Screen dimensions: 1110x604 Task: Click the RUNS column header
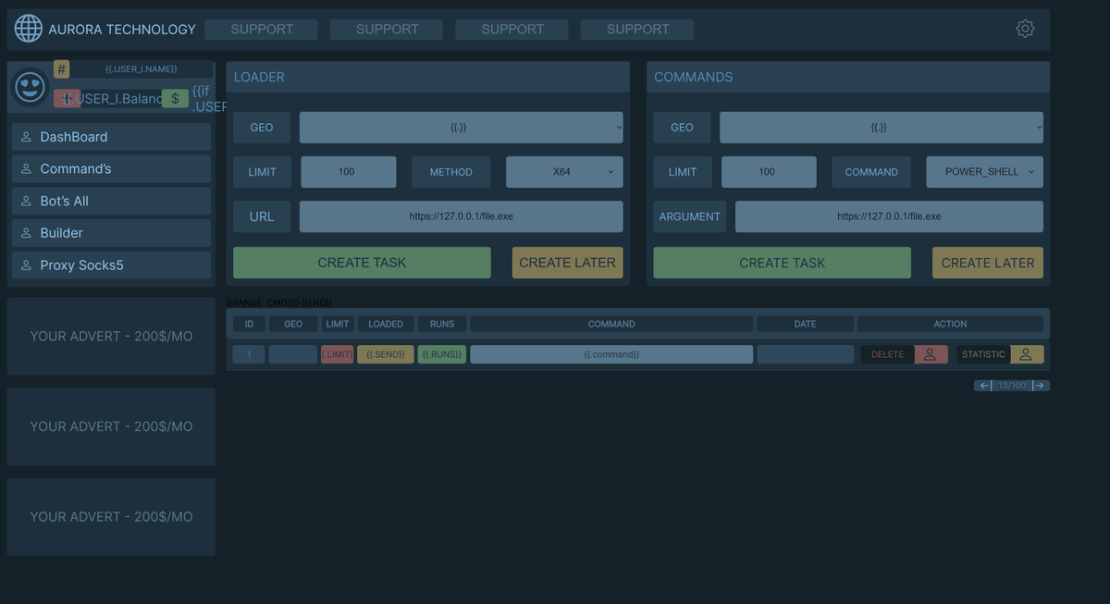pyautogui.click(x=442, y=324)
